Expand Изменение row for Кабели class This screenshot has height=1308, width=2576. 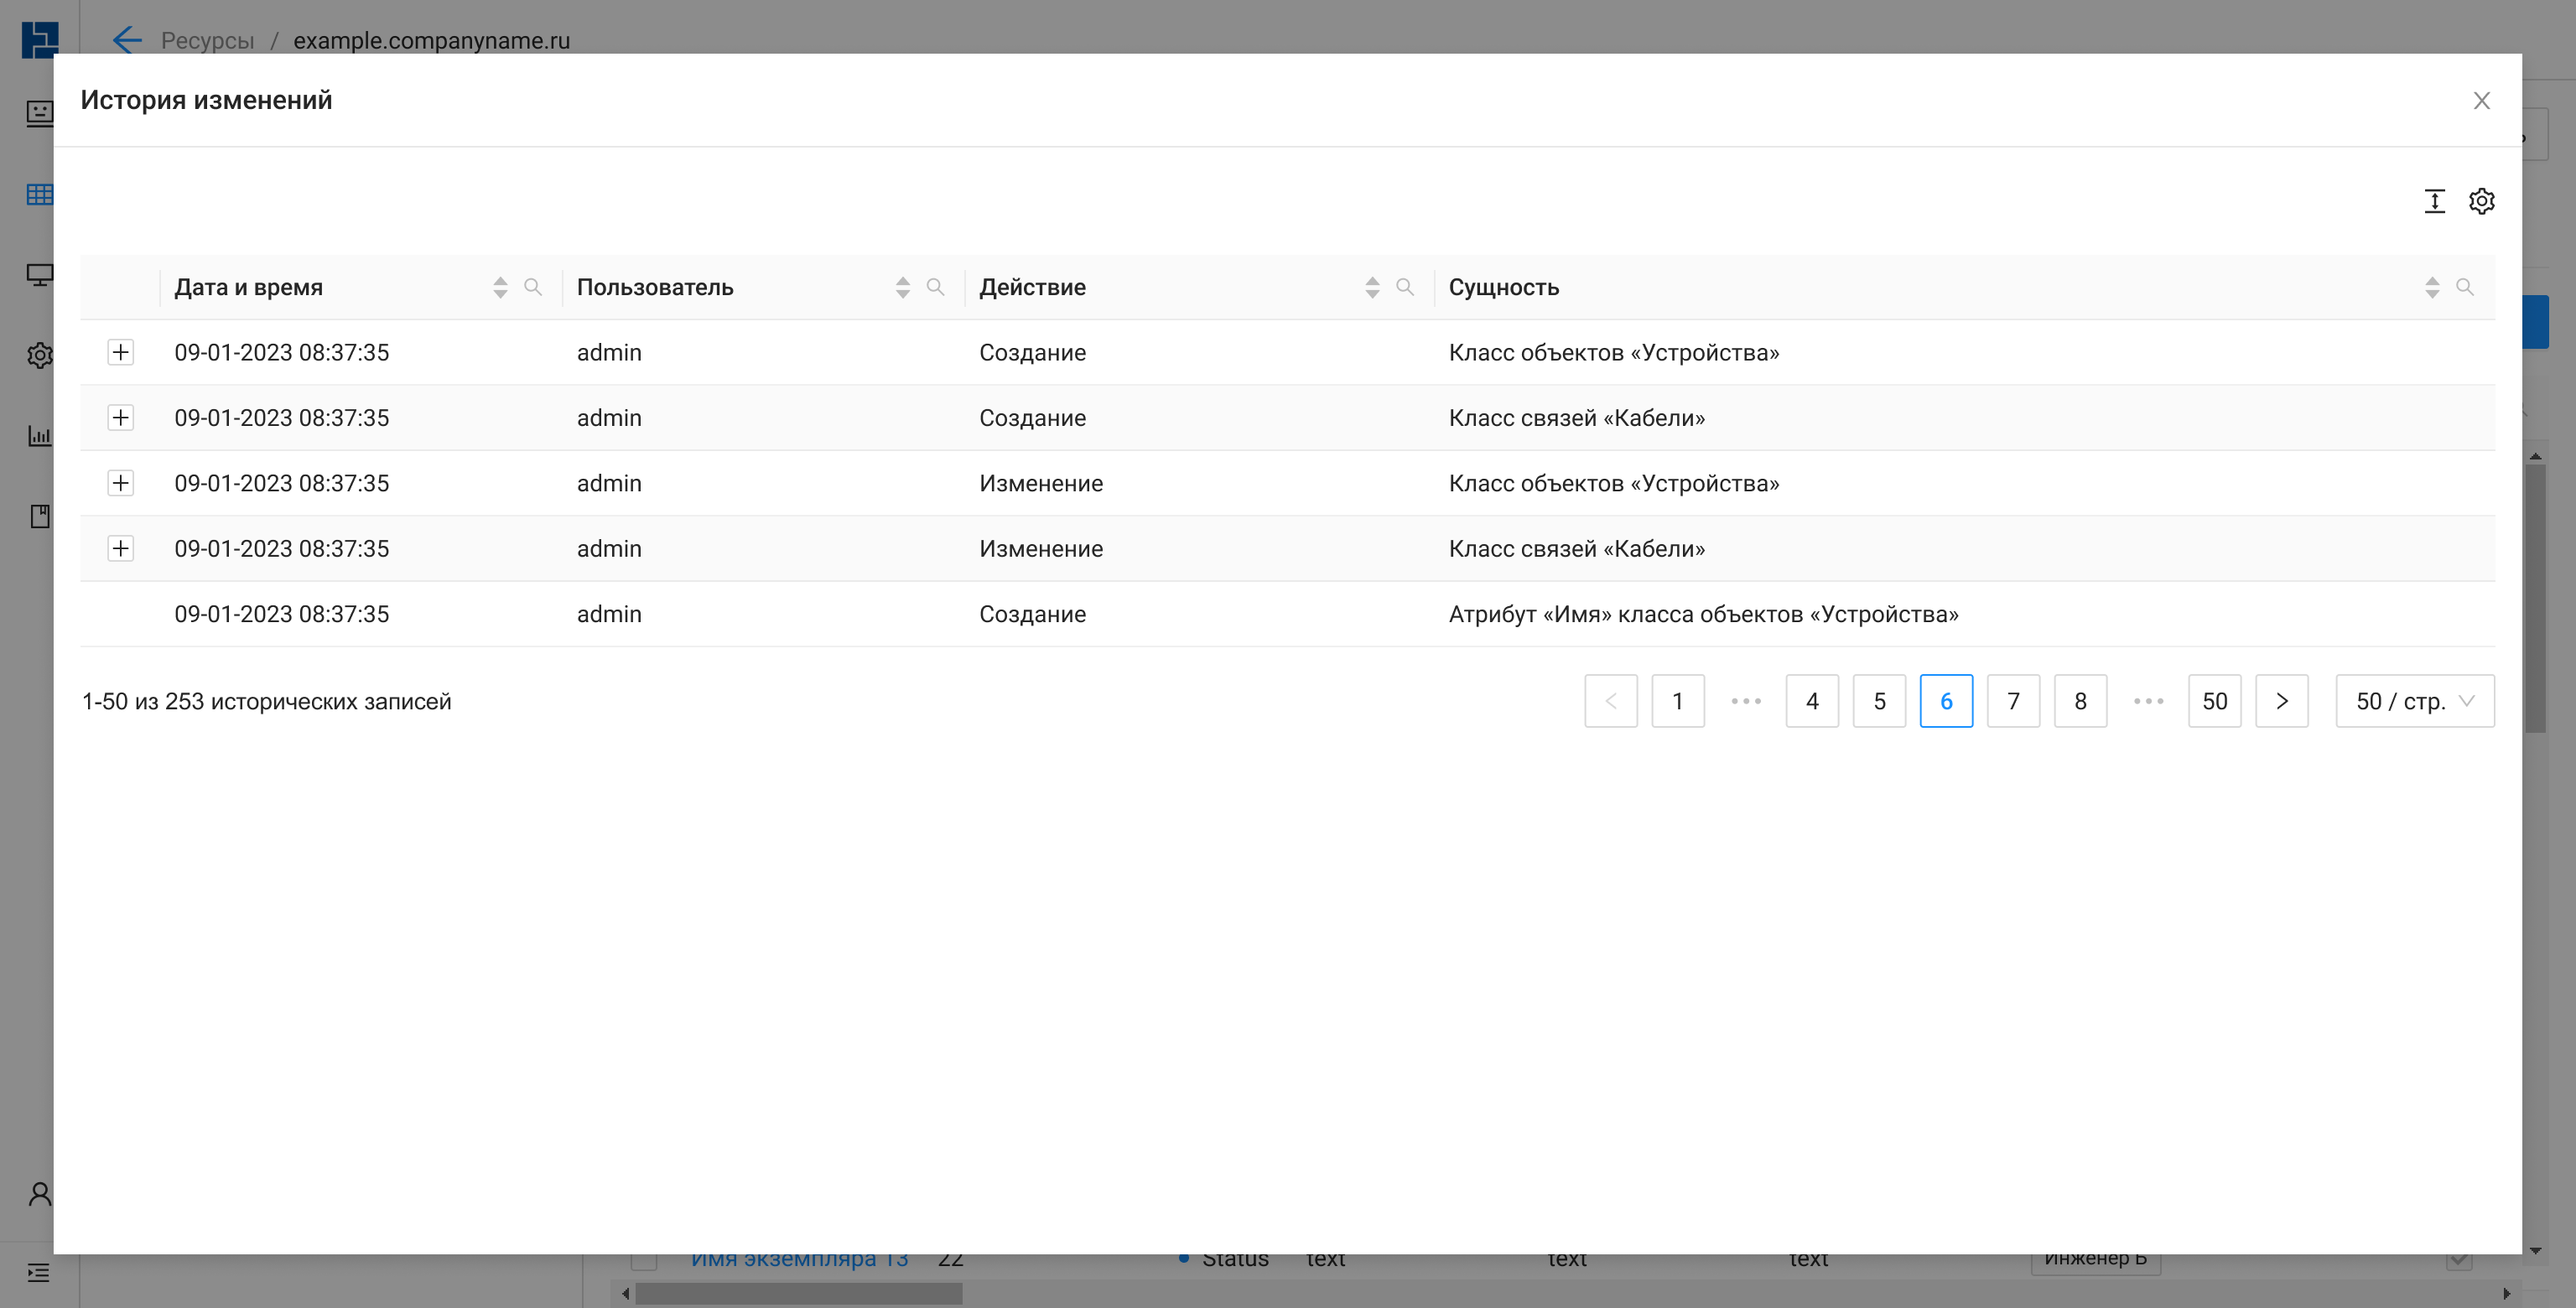[121, 548]
